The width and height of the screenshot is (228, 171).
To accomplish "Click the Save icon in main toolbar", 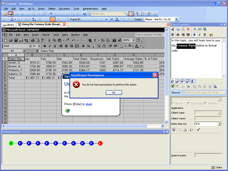I will click(11, 14).
